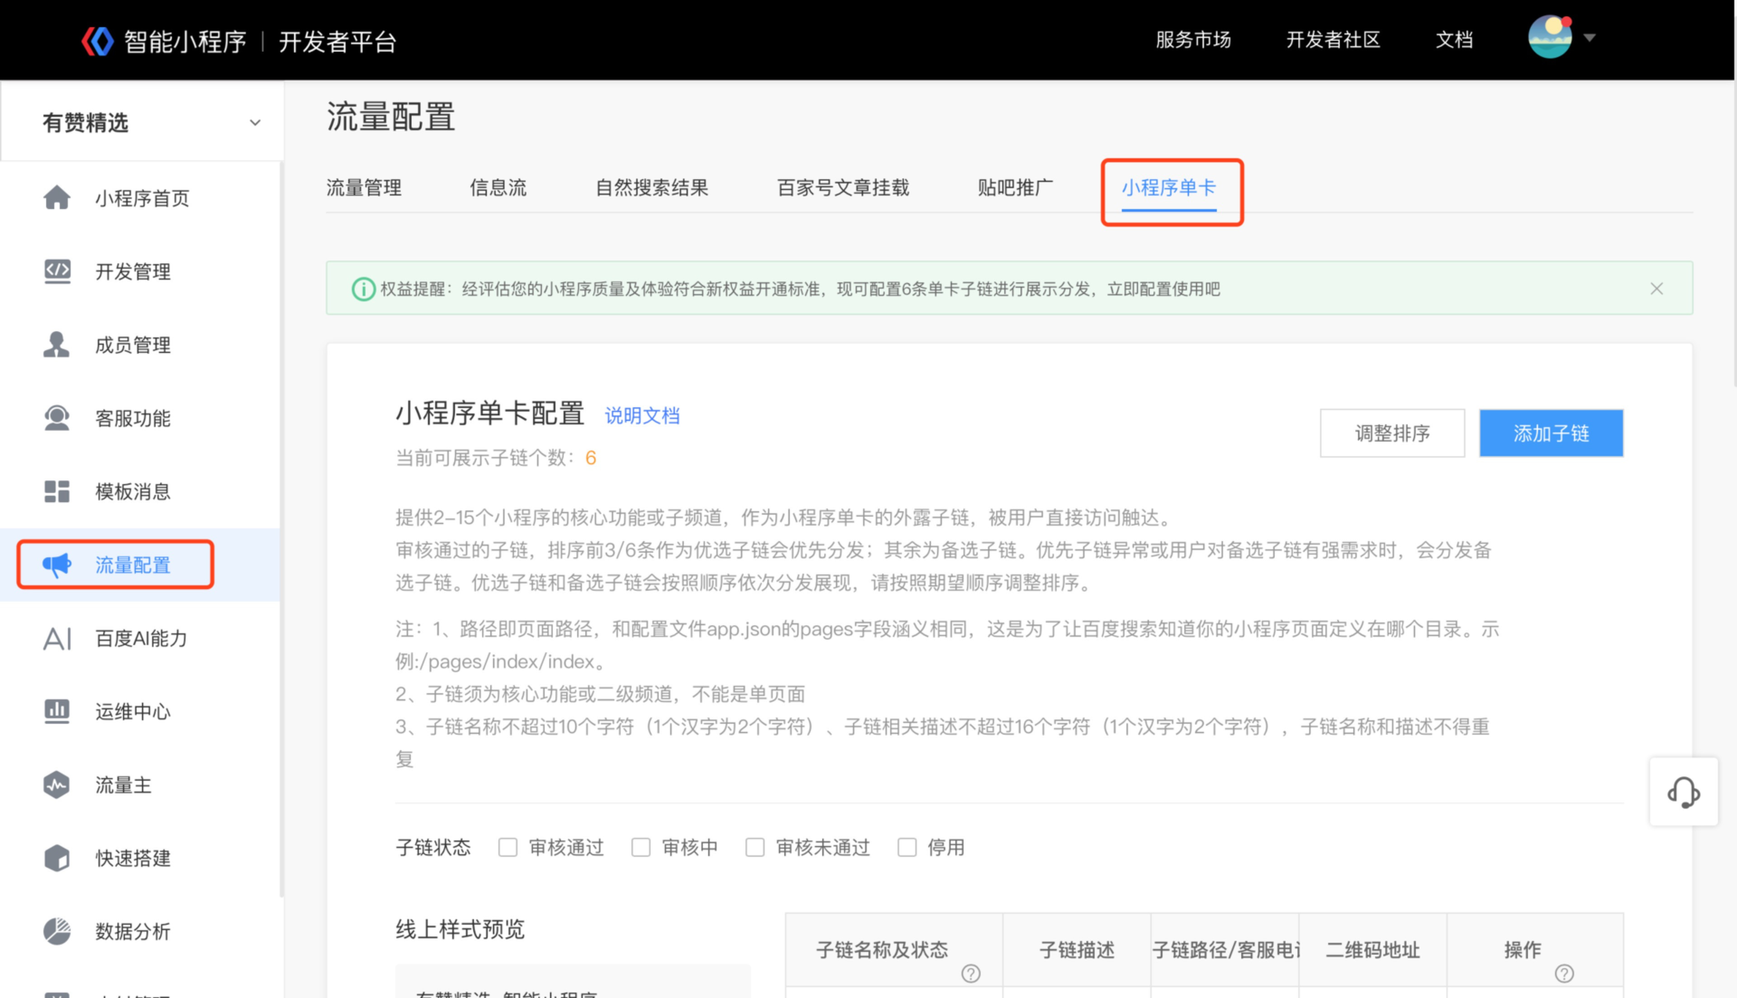The height and width of the screenshot is (998, 1737).
Task: Open 服务市场 in top navigation
Action: (1193, 40)
